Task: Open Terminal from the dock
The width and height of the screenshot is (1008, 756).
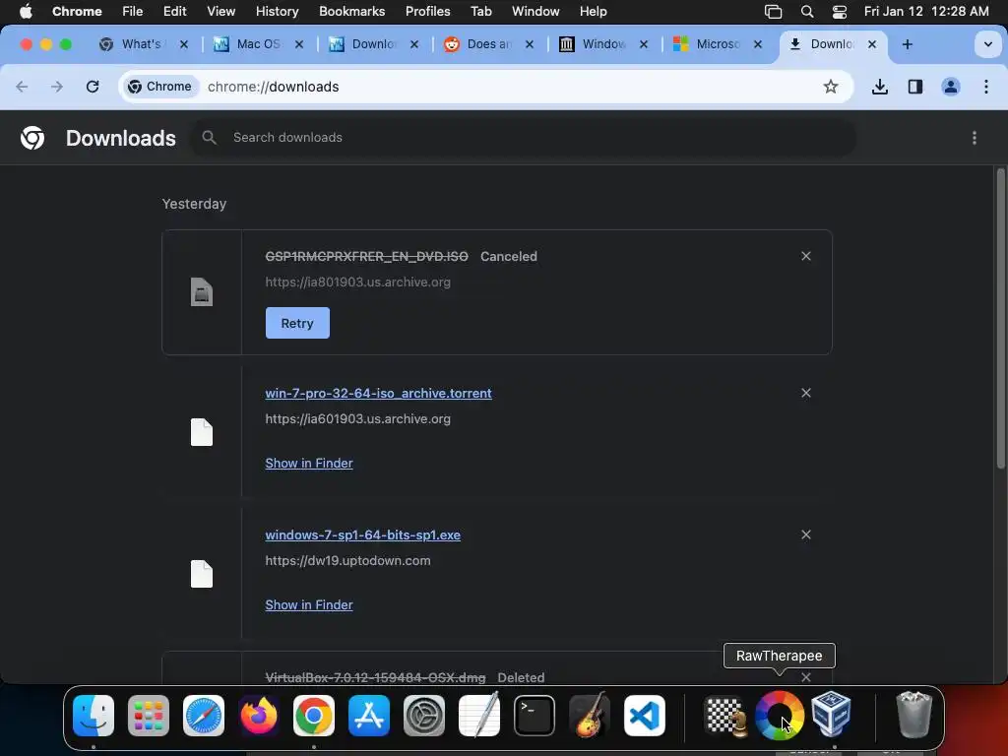Action: 535,716
